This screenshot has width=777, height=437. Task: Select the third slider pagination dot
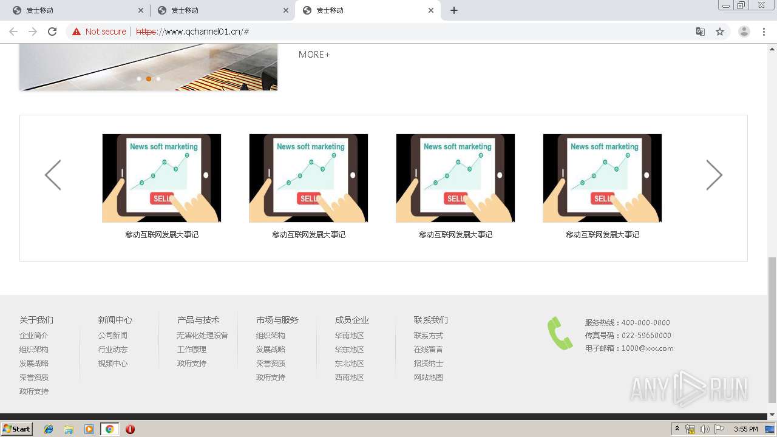(158, 79)
